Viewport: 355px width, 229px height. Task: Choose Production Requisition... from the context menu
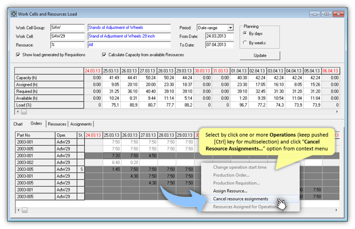click(237, 183)
